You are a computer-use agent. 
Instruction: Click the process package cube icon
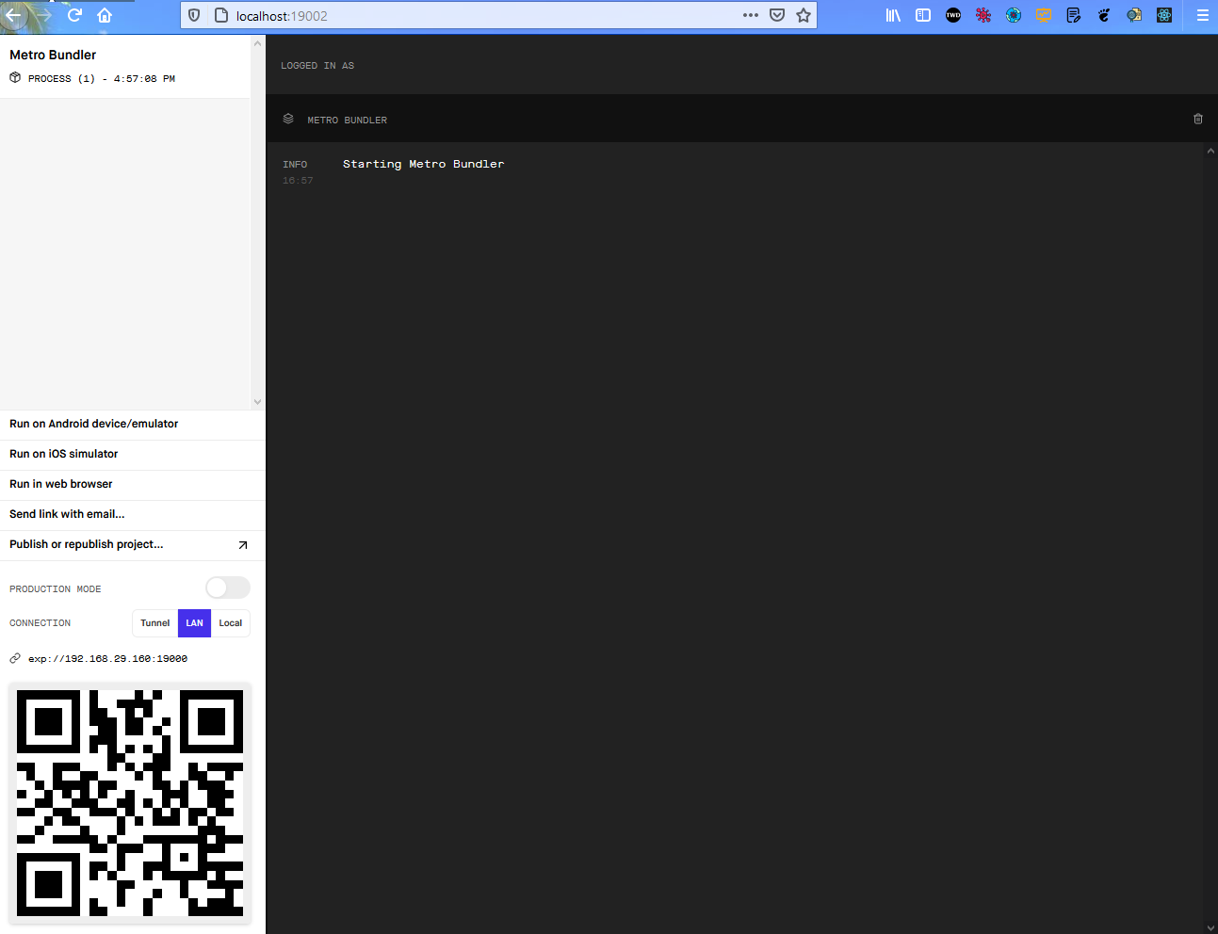coord(15,78)
